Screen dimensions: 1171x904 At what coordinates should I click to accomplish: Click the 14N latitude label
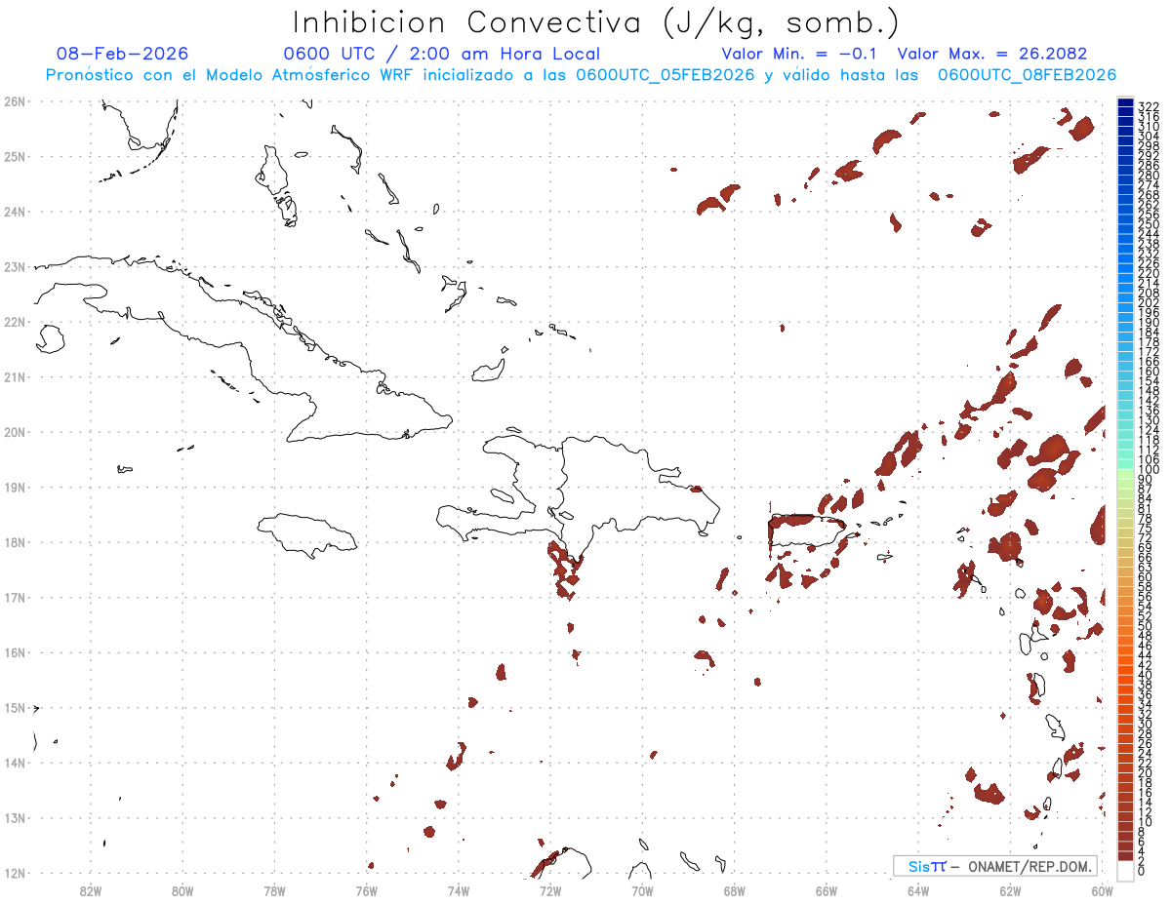(14, 763)
